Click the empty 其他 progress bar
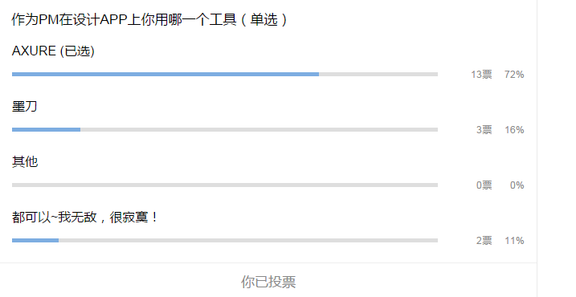 (x=225, y=185)
